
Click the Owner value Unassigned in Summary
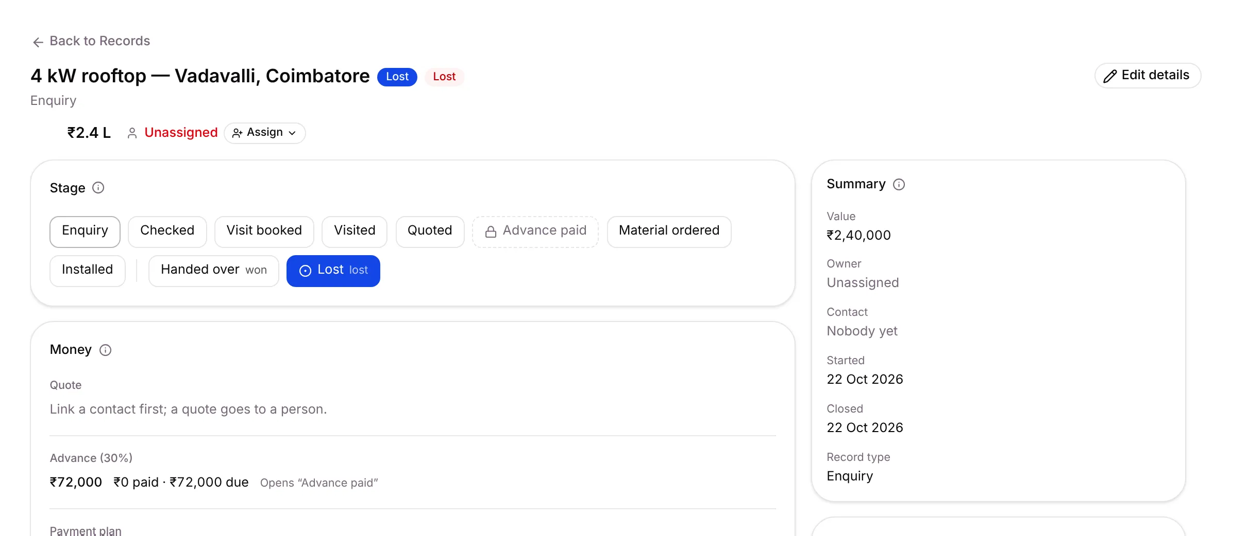click(x=863, y=282)
